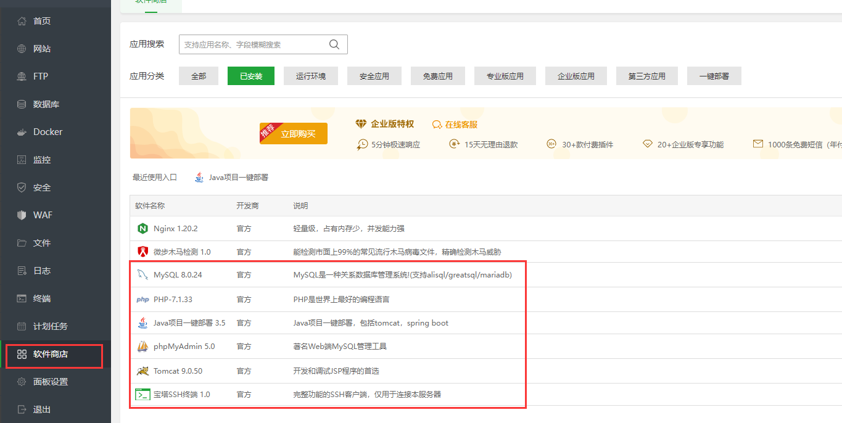Click the 软件商店 grid icon in sidebar

[22, 354]
